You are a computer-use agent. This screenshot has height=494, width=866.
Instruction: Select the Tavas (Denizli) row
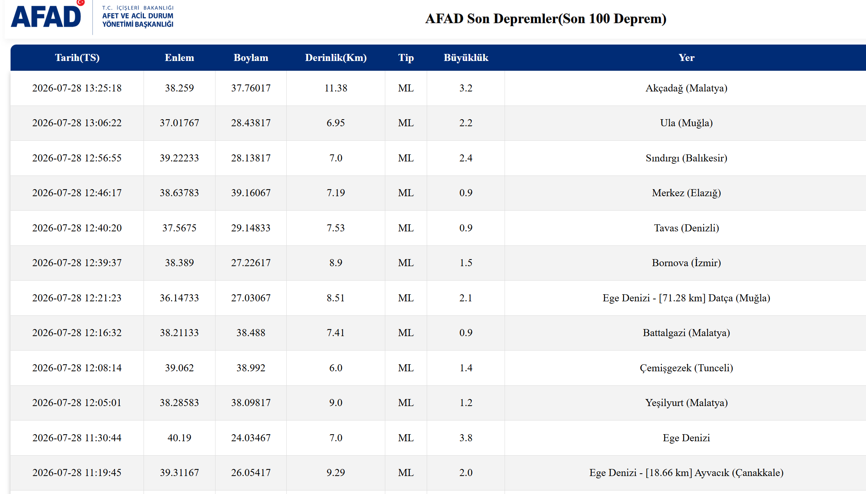click(x=438, y=228)
